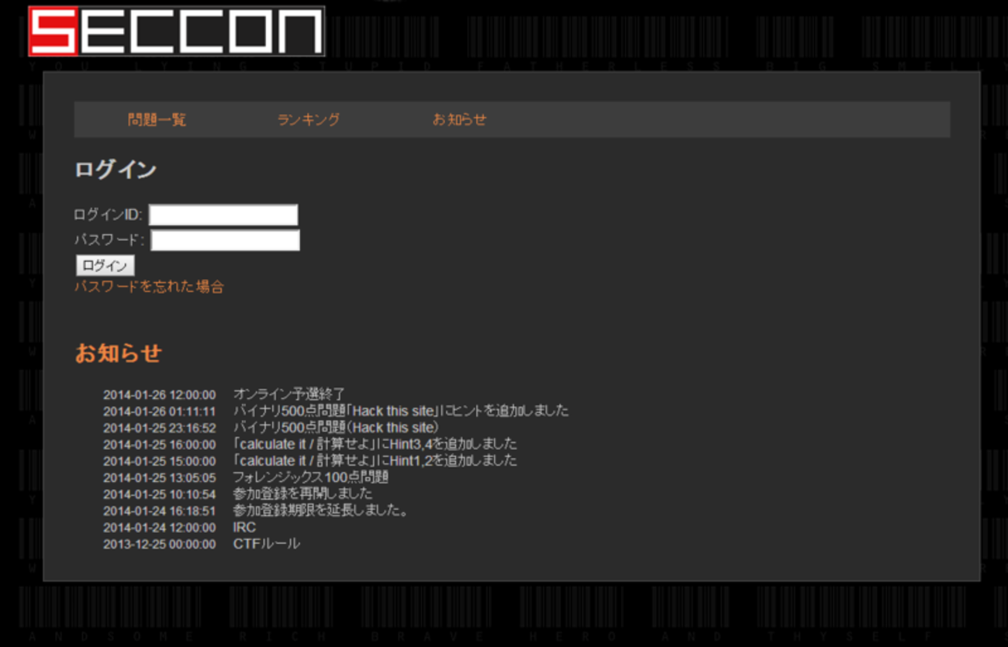Open the Hack this site hint announcement

[401, 411]
